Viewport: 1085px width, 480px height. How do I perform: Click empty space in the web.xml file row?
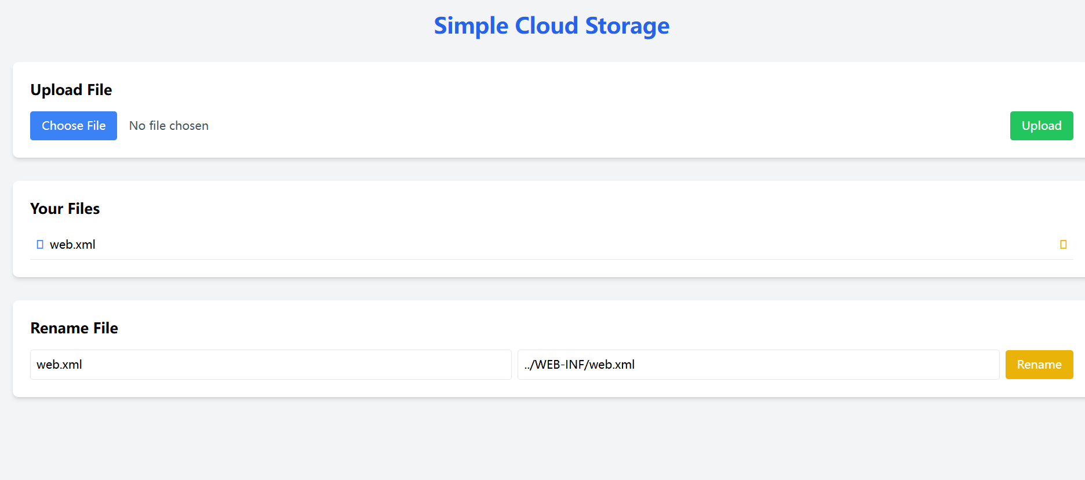[522, 245]
